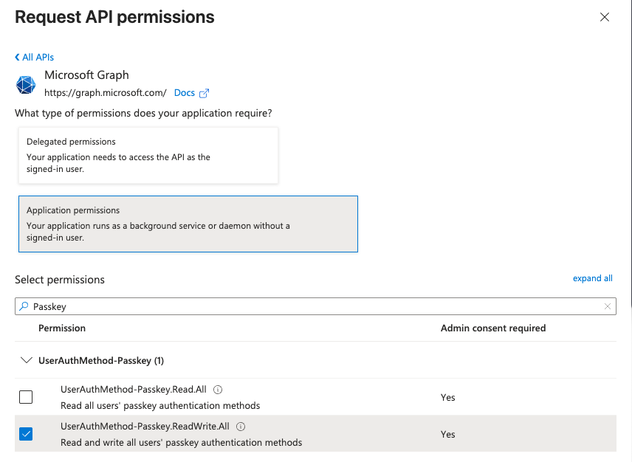Open external link icon beside Docs
This screenshot has width=632, height=462.
(205, 93)
